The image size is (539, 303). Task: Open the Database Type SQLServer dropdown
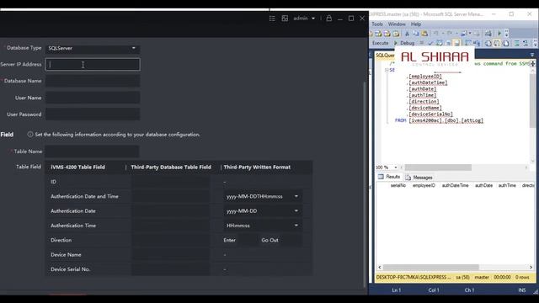93,48
